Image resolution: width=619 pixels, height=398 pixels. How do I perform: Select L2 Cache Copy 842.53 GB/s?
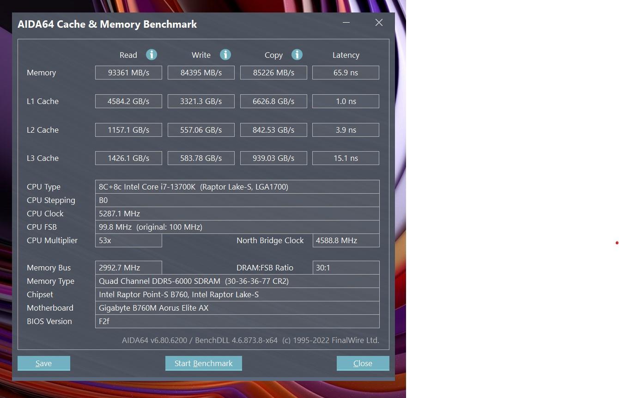click(x=273, y=130)
